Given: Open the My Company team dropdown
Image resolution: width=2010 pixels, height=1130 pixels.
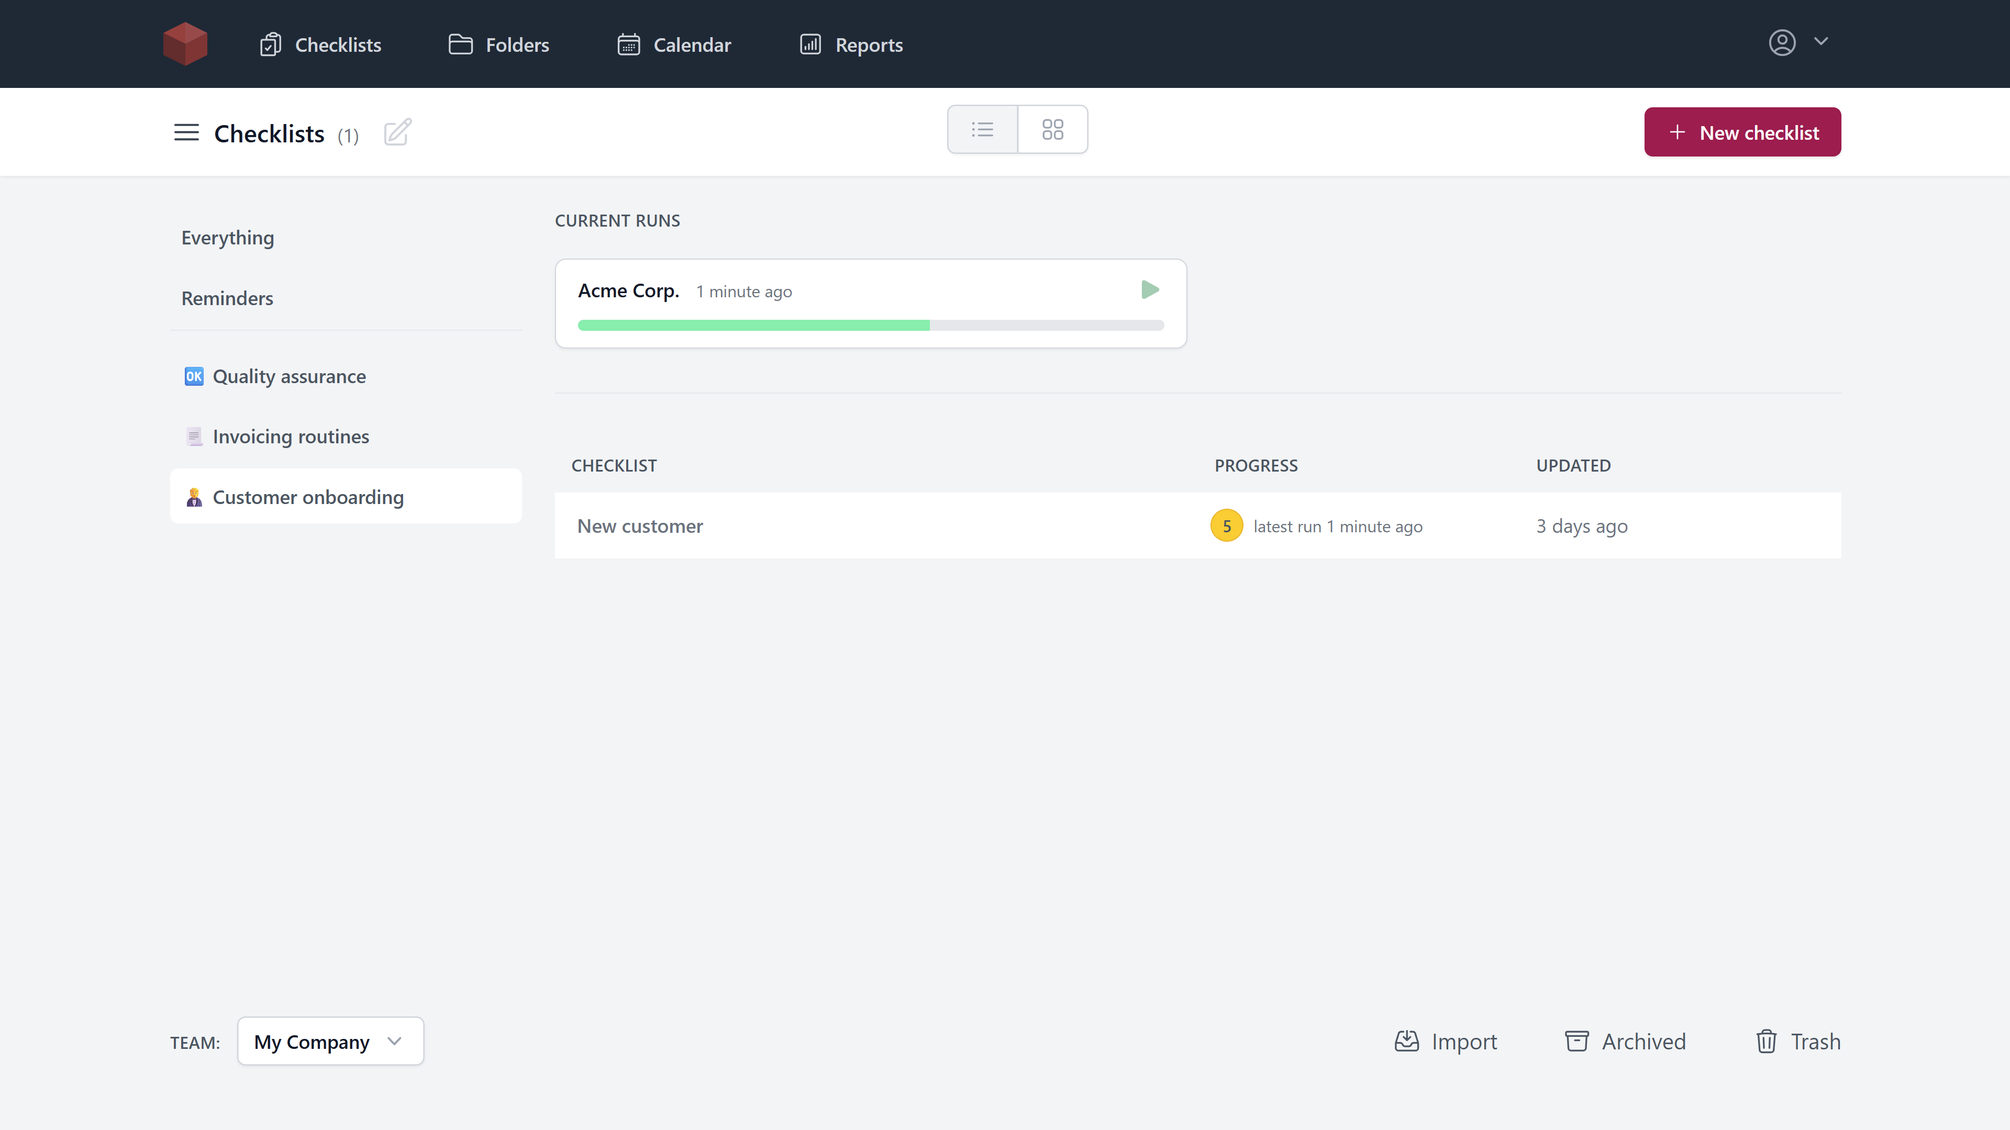Looking at the screenshot, I should pos(330,1041).
